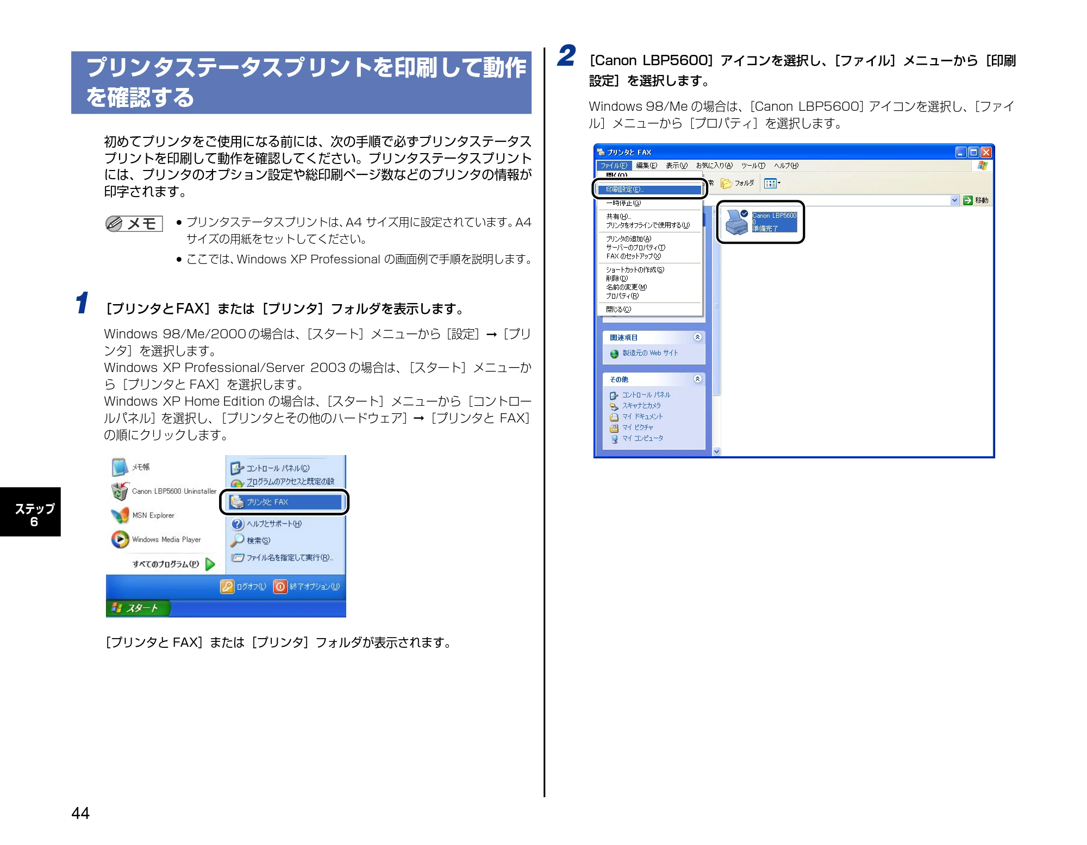The image size is (1087, 845).
Task: Open the ヘルプ(H) menu
Action: pyautogui.click(x=786, y=166)
